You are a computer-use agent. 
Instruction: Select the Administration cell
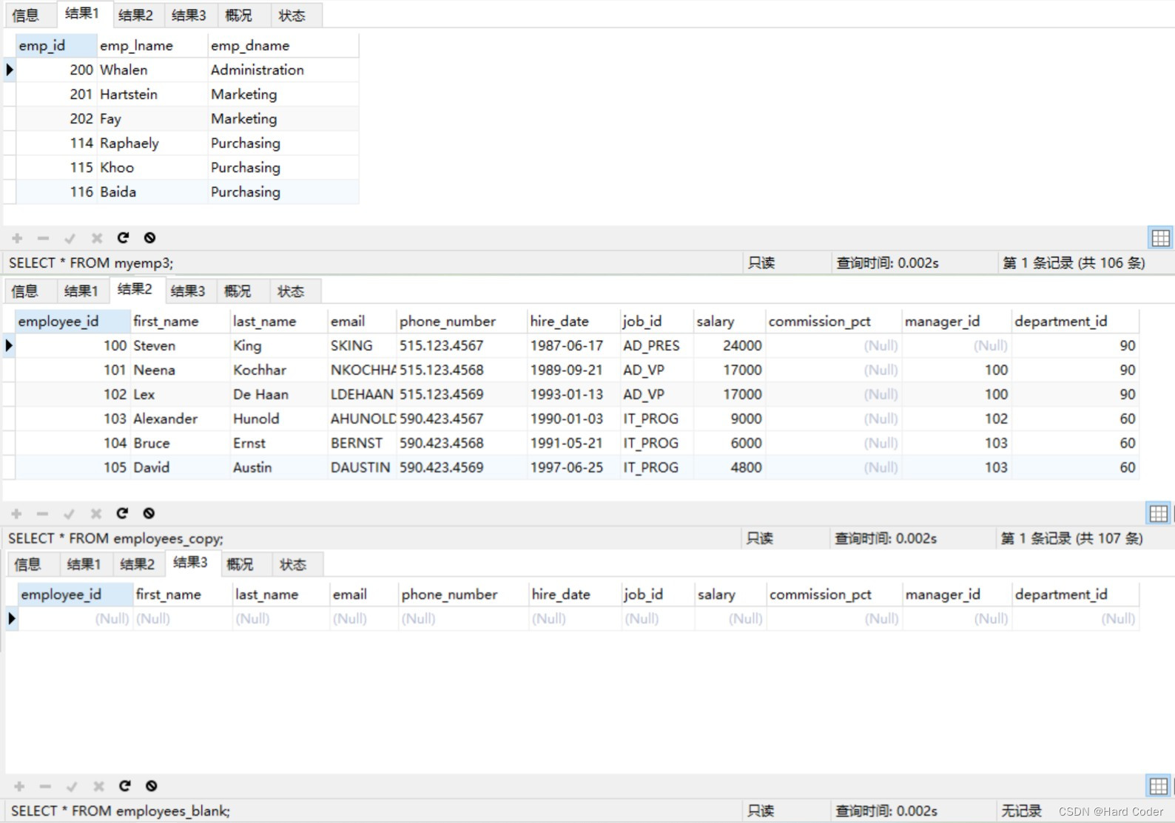283,70
